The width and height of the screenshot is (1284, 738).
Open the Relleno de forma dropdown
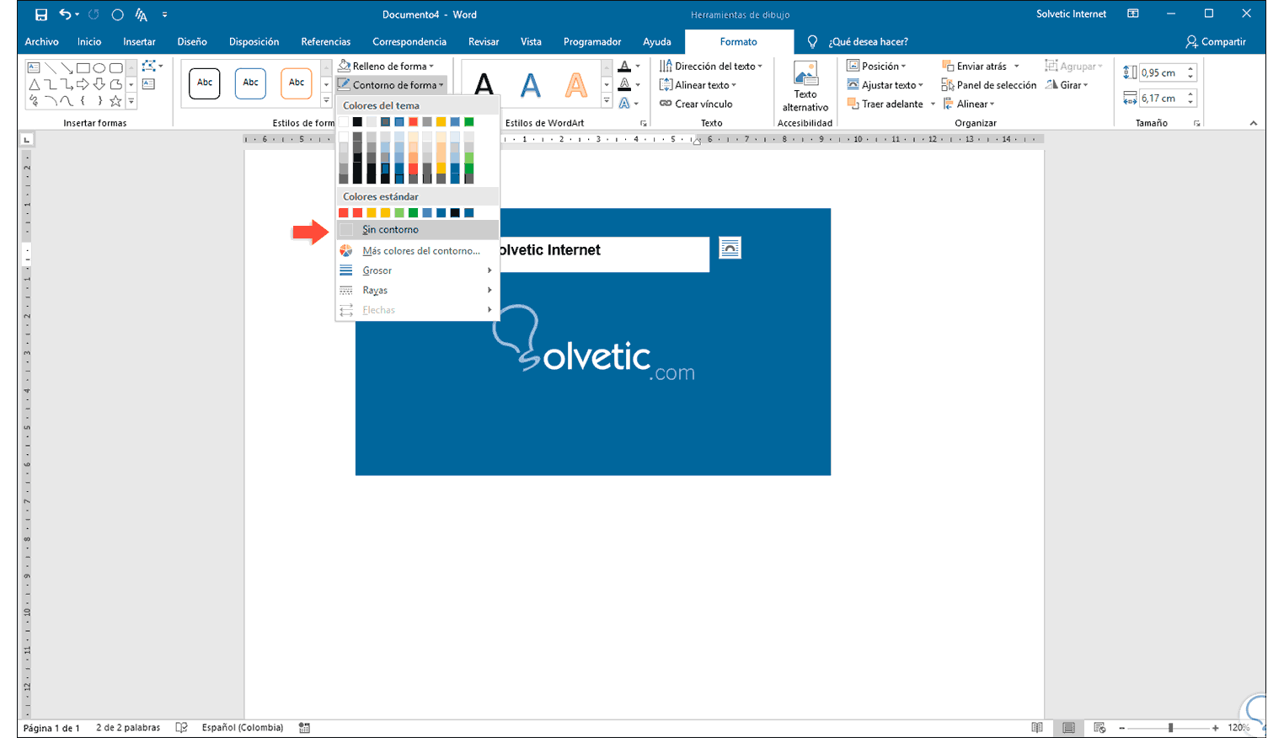387,66
